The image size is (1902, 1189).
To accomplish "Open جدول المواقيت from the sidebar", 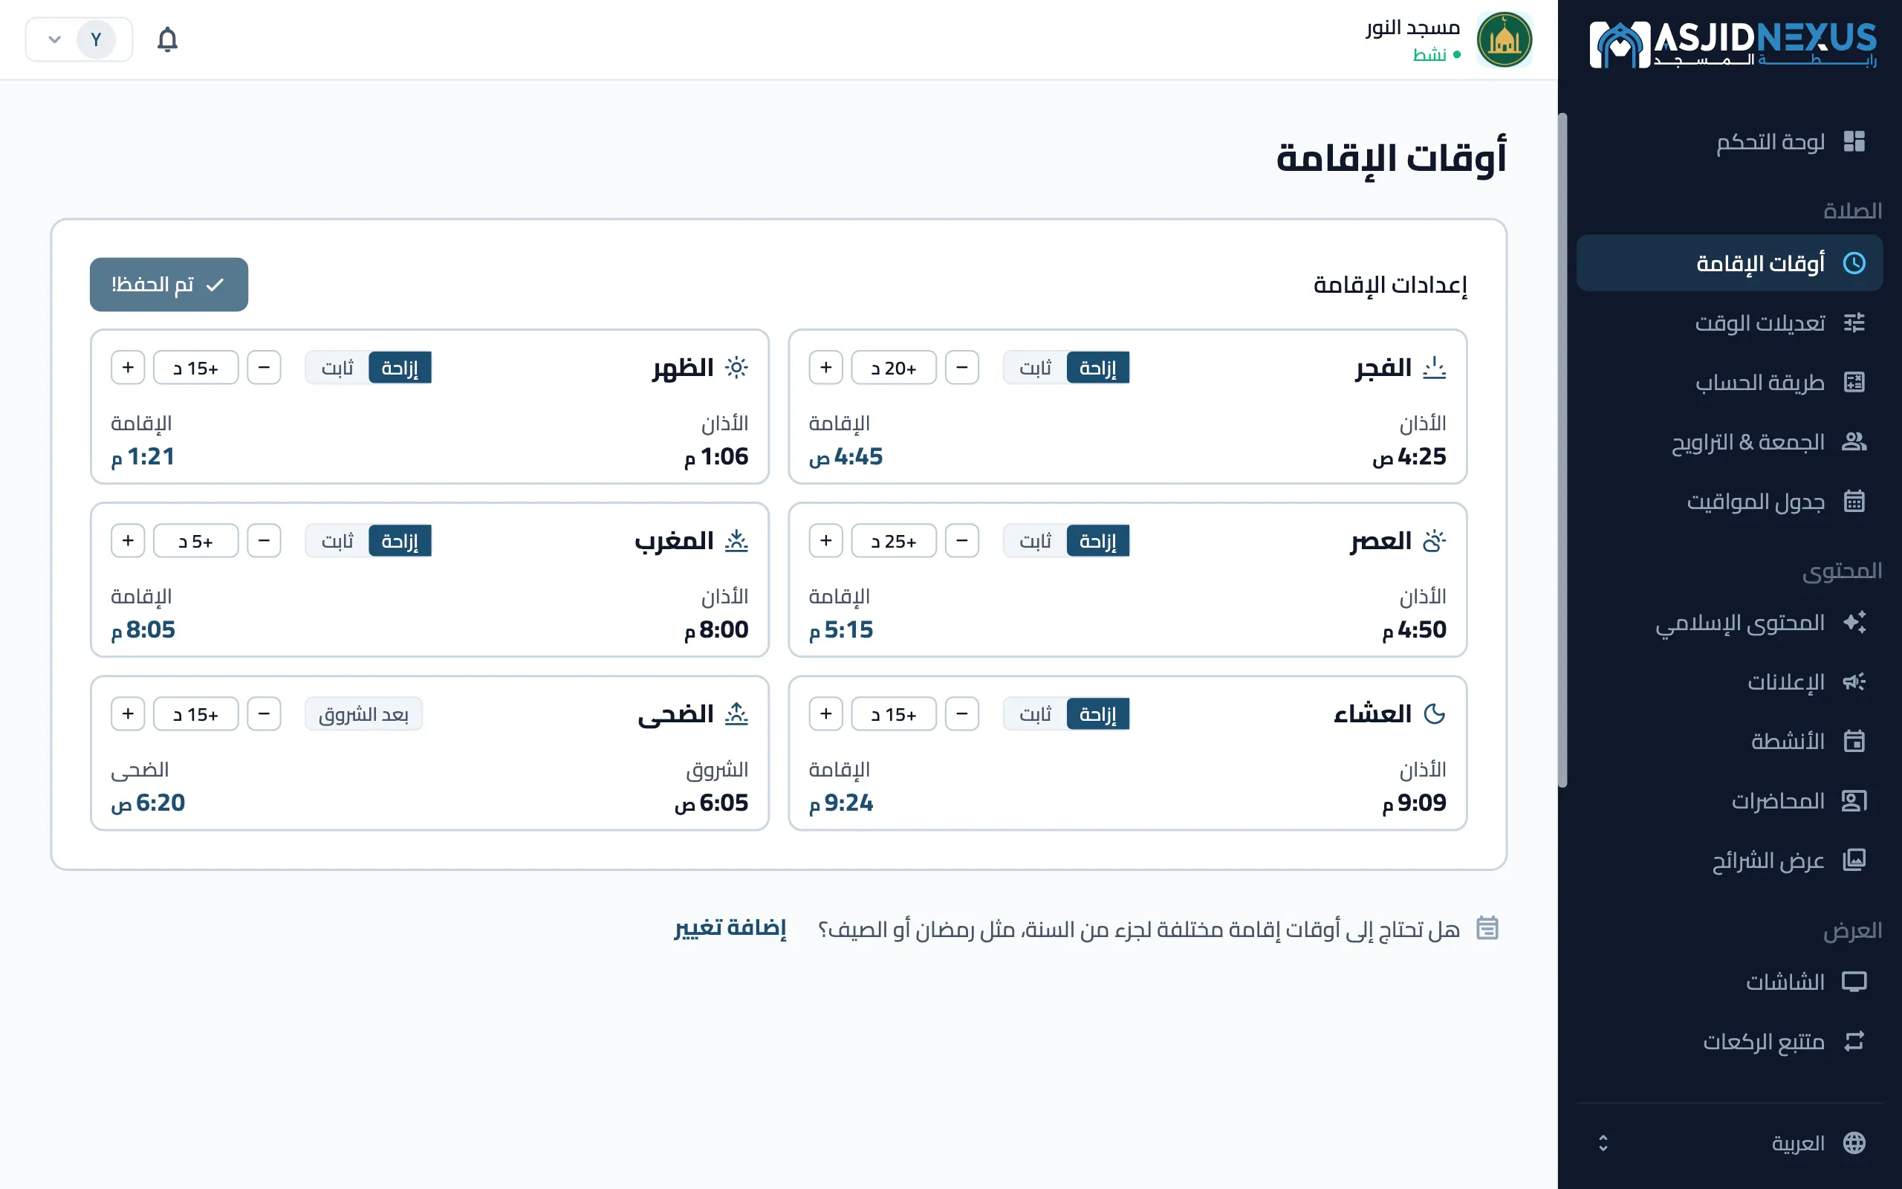I will coord(1729,501).
